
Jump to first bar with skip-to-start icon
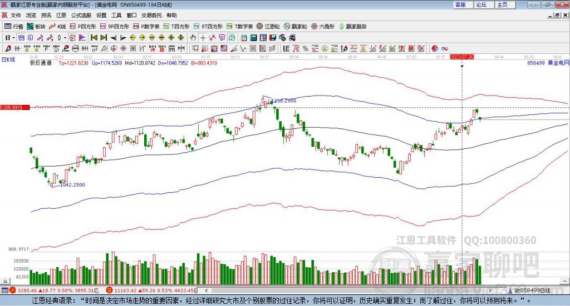pos(94,38)
